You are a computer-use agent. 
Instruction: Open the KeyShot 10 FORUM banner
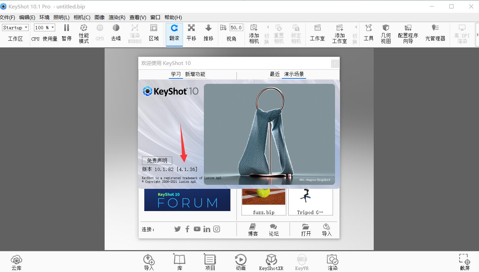coord(187,200)
